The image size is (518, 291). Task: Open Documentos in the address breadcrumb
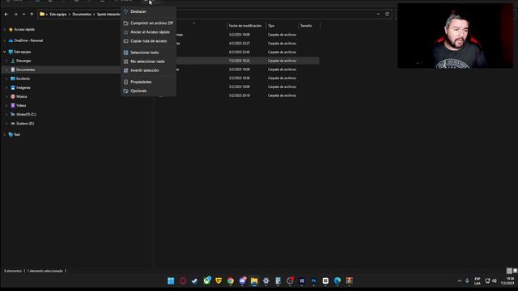click(x=82, y=15)
